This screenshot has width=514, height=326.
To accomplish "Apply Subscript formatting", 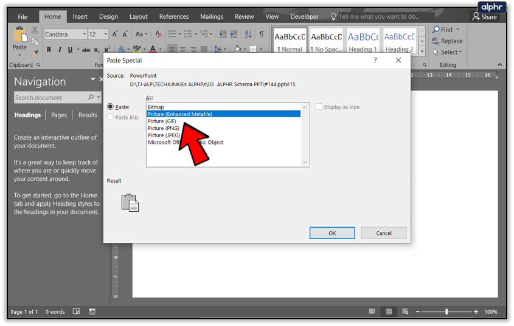I will 96,50.
